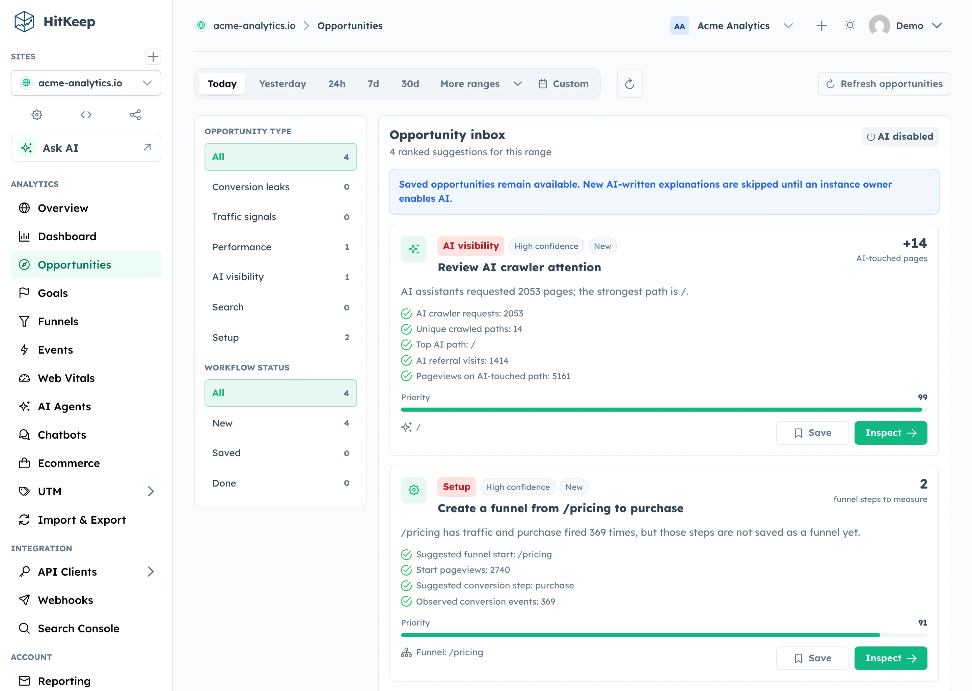972x691 pixels.
Task: Select the 24h range tab
Action: [336, 84]
